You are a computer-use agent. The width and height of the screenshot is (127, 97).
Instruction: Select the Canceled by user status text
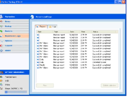click(99, 62)
